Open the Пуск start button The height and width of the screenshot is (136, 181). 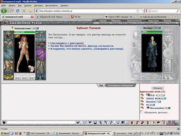point(5,134)
